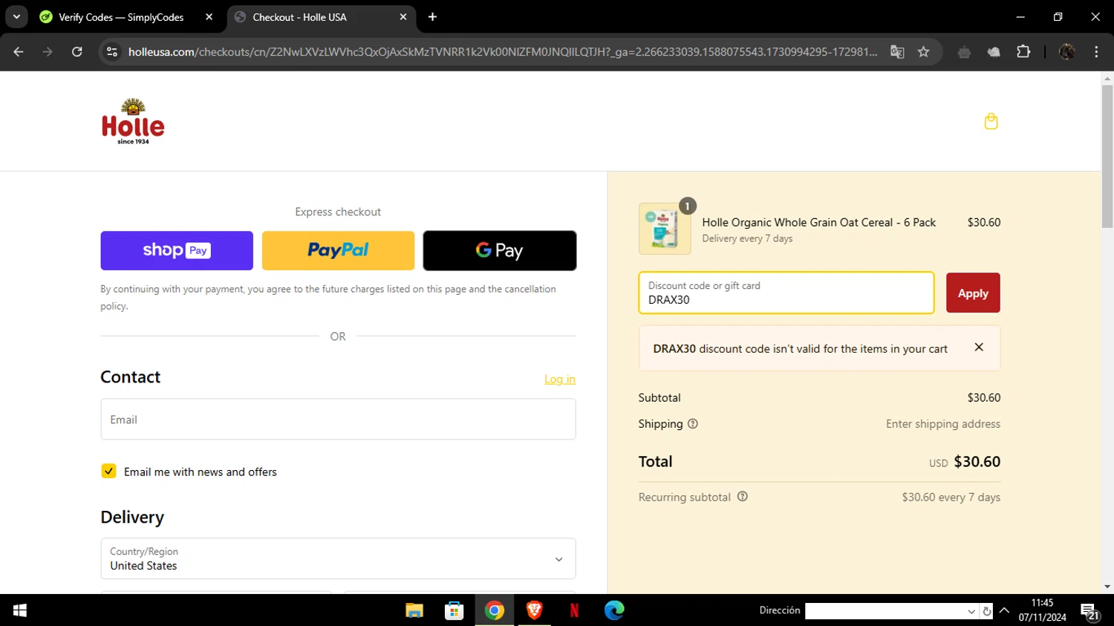The height and width of the screenshot is (626, 1114).
Task: Click the taskbar clock showing 11:45
Action: [1042, 603]
